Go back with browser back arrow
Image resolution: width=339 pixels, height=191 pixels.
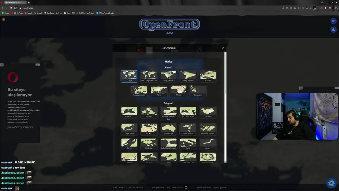(2, 8)
